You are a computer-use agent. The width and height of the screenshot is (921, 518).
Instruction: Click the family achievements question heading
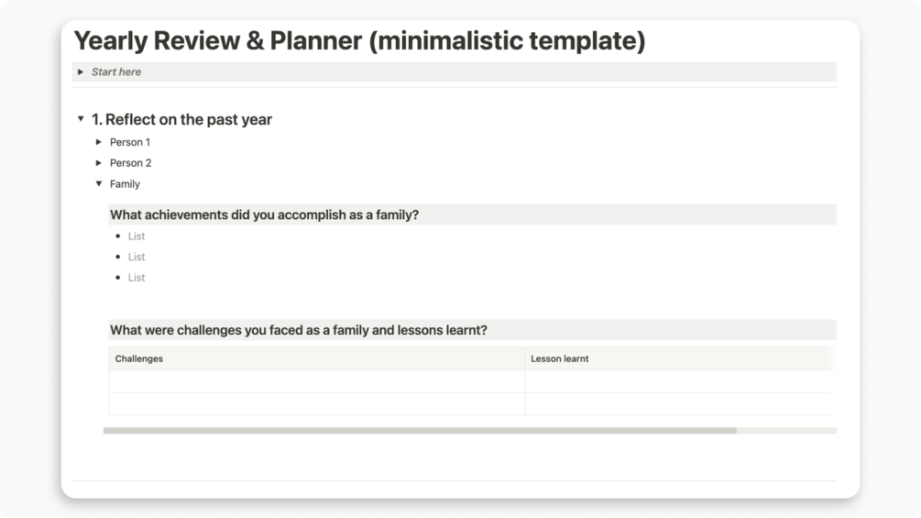264,215
